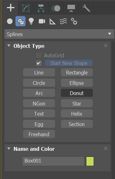Select the Cameras category icon

tap(42, 21)
